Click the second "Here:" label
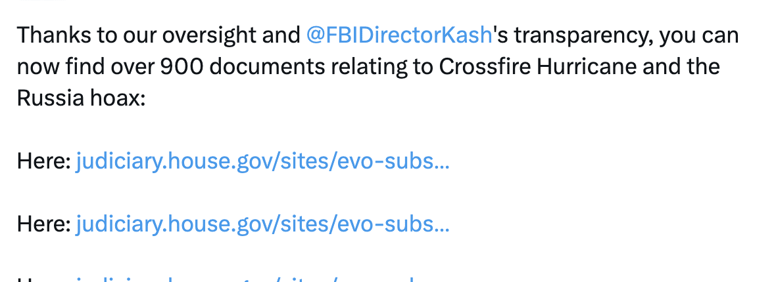The height and width of the screenshot is (282, 776). coord(44,224)
